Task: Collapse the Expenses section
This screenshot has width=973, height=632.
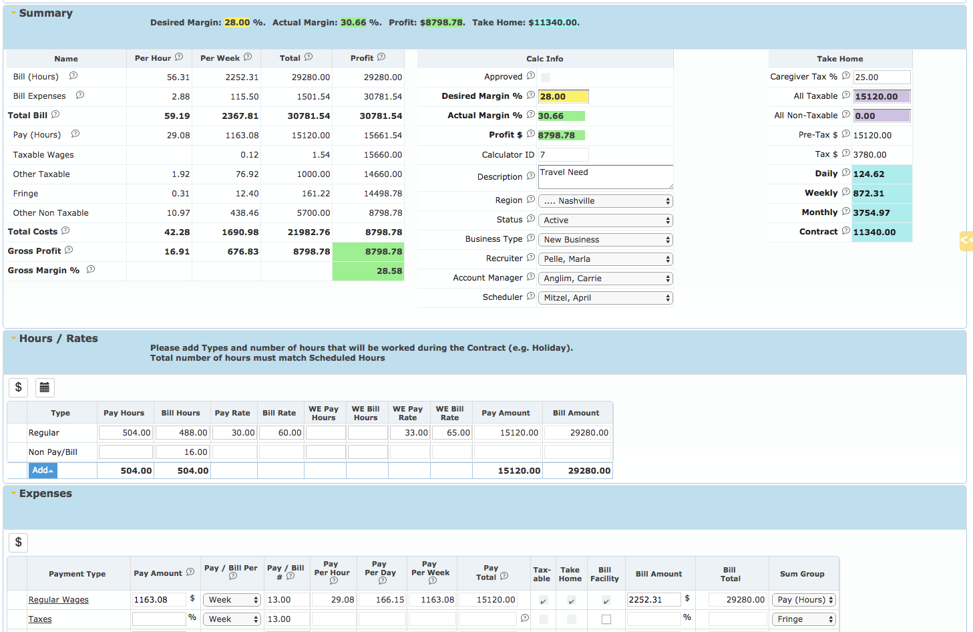Action: 13,493
